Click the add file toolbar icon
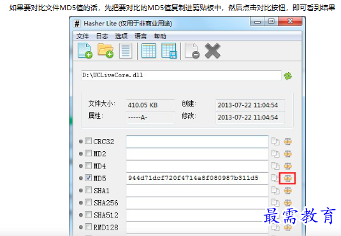This screenshot has height=236, width=341. (85, 50)
